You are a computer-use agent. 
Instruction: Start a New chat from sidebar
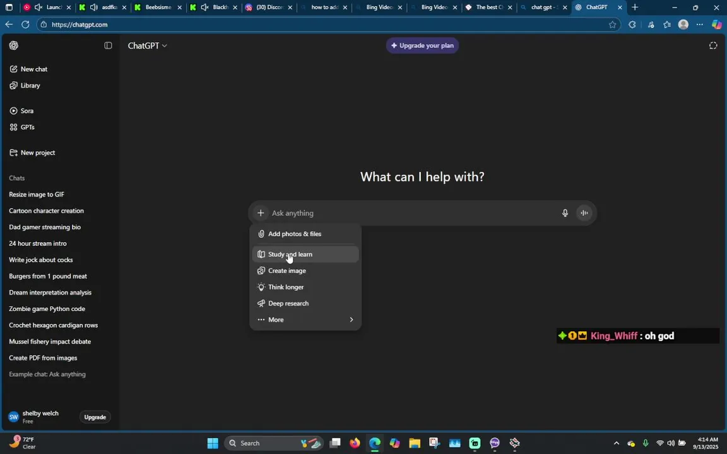coord(28,69)
